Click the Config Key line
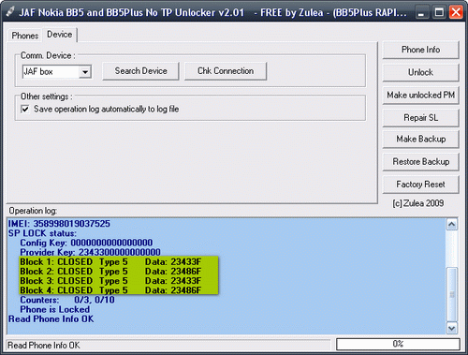468x355 pixels. click(86, 243)
